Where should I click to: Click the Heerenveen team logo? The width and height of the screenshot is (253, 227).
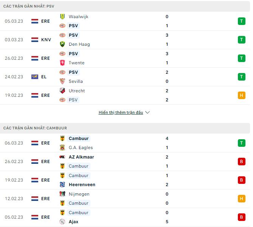coord(62,185)
